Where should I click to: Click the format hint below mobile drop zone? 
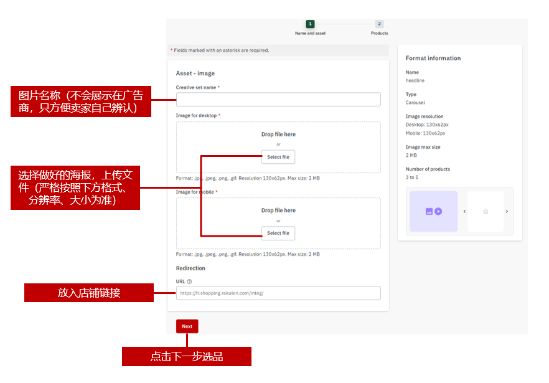coord(248,254)
